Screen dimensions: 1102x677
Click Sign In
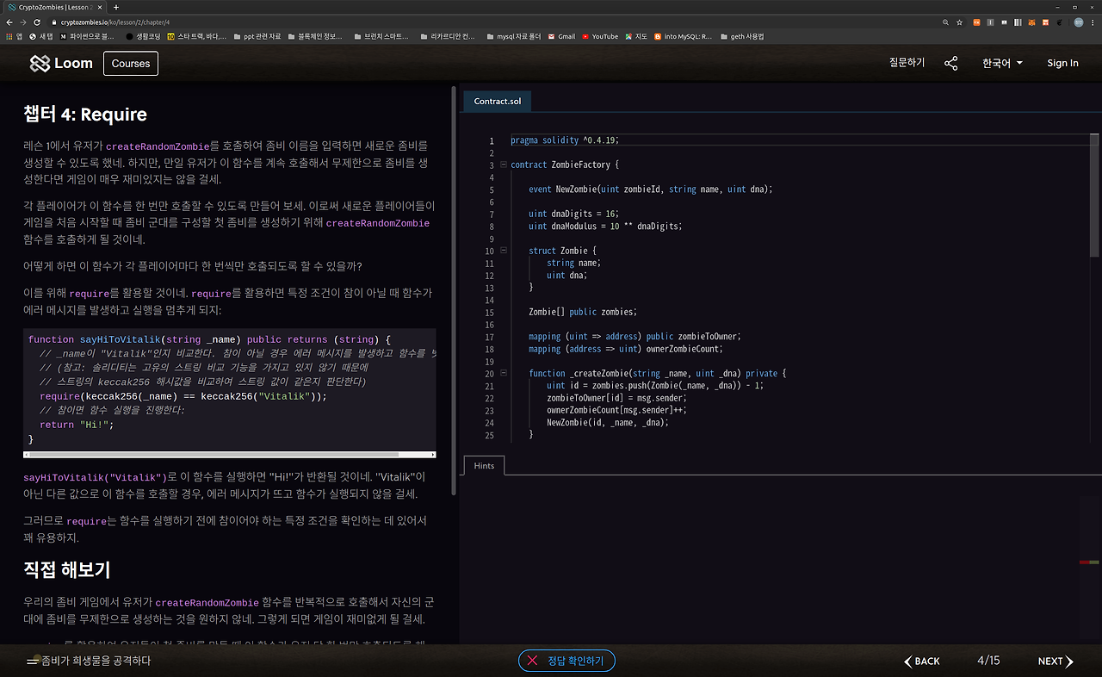click(1062, 63)
